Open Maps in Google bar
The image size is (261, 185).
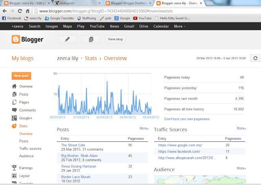[67, 26]
